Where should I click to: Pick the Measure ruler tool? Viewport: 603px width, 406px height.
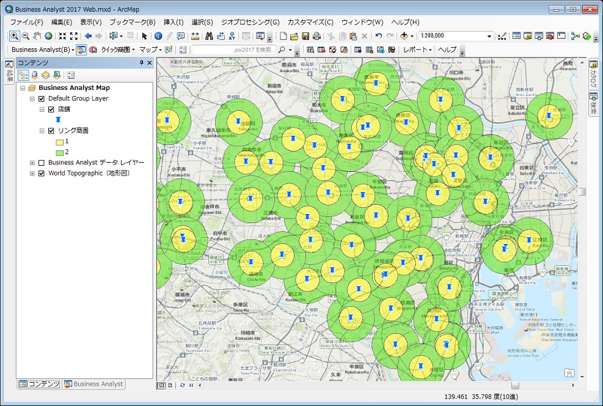pyautogui.click(x=195, y=36)
